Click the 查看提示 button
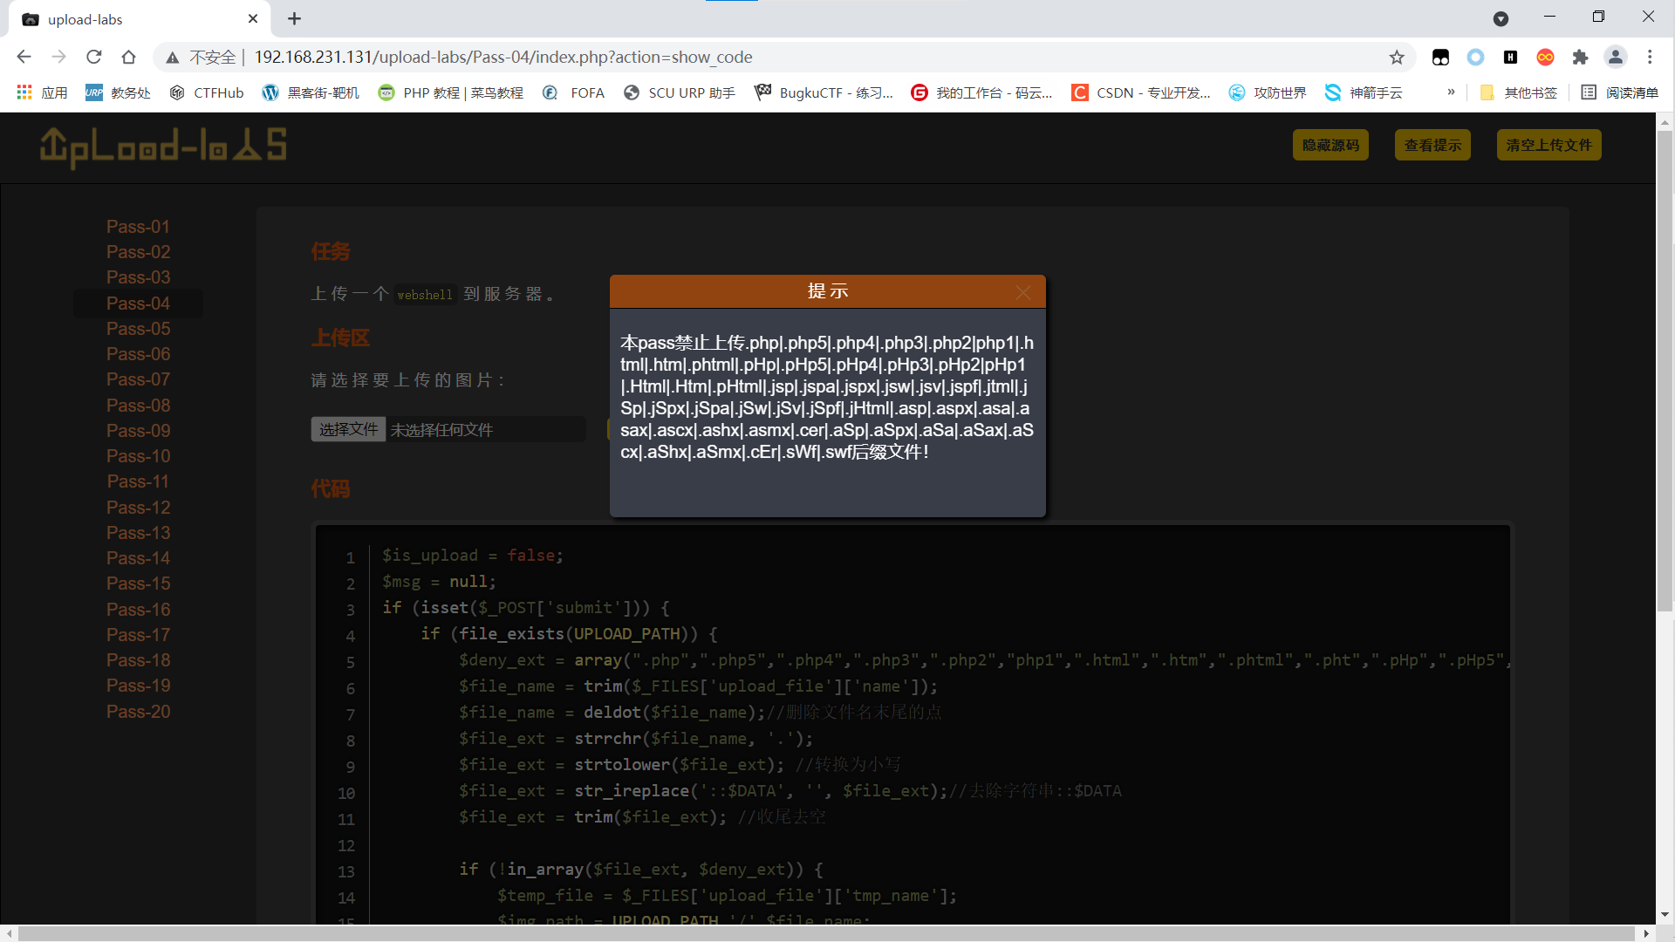1675x942 pixels. coord(1432,145)
